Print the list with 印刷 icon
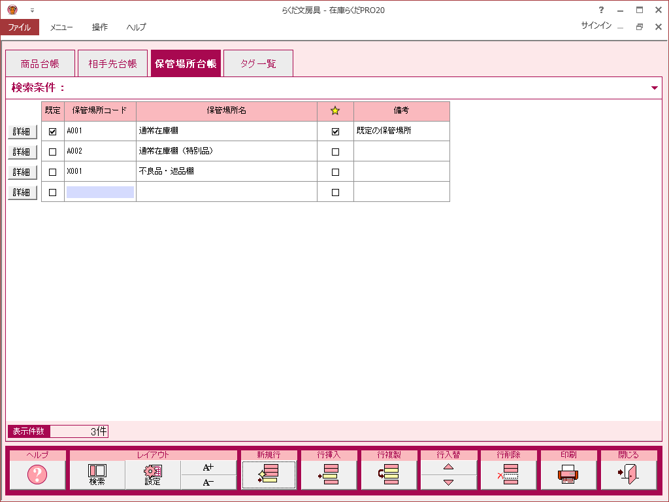669x502 pixels. (x=568, y=475)
